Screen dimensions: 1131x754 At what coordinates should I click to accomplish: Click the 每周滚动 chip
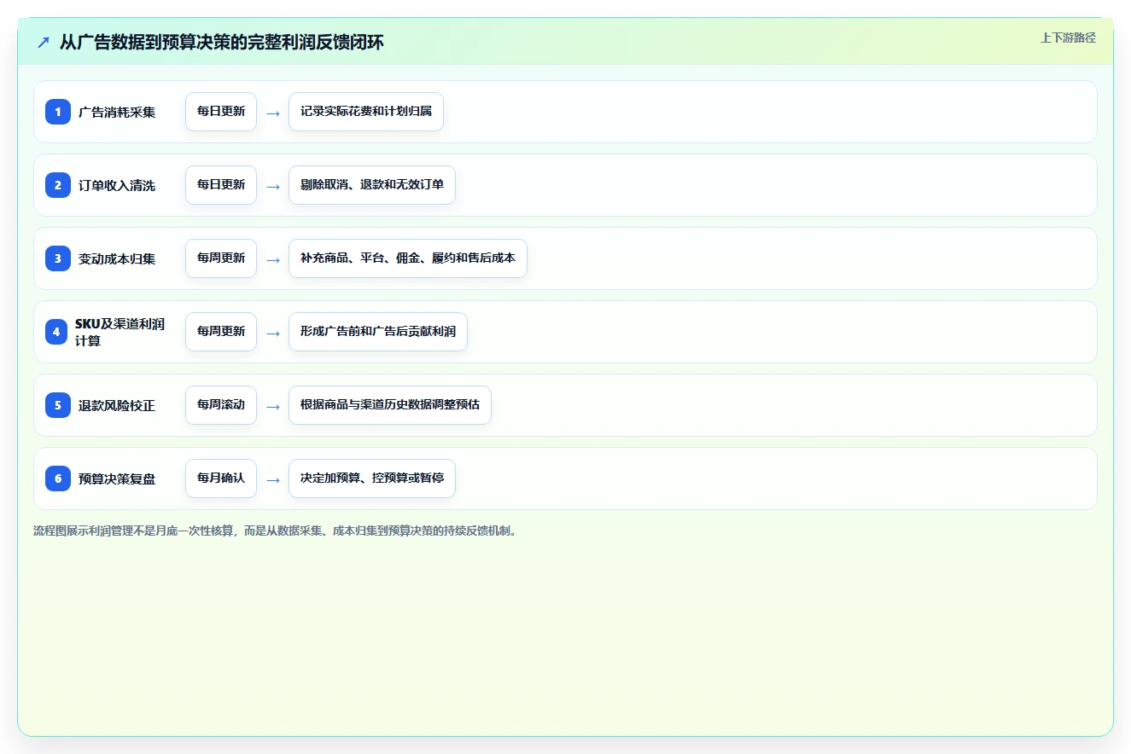221,405
